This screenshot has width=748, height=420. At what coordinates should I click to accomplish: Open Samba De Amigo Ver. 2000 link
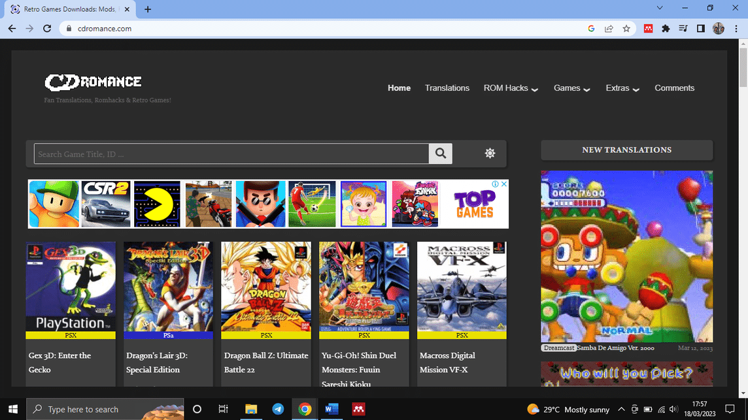point(615,348)
